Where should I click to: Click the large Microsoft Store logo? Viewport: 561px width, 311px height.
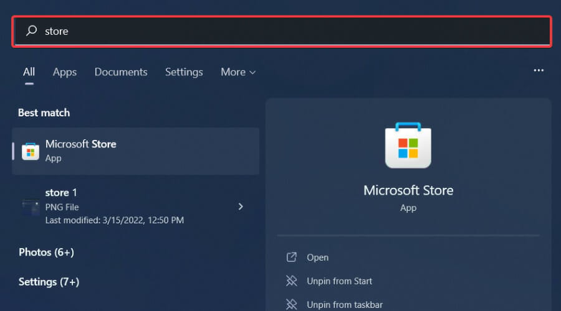pyautogui.click(x=408, y=146)
